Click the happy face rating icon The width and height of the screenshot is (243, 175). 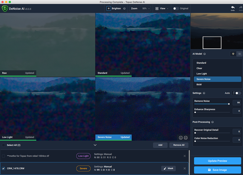coord(181,138)
